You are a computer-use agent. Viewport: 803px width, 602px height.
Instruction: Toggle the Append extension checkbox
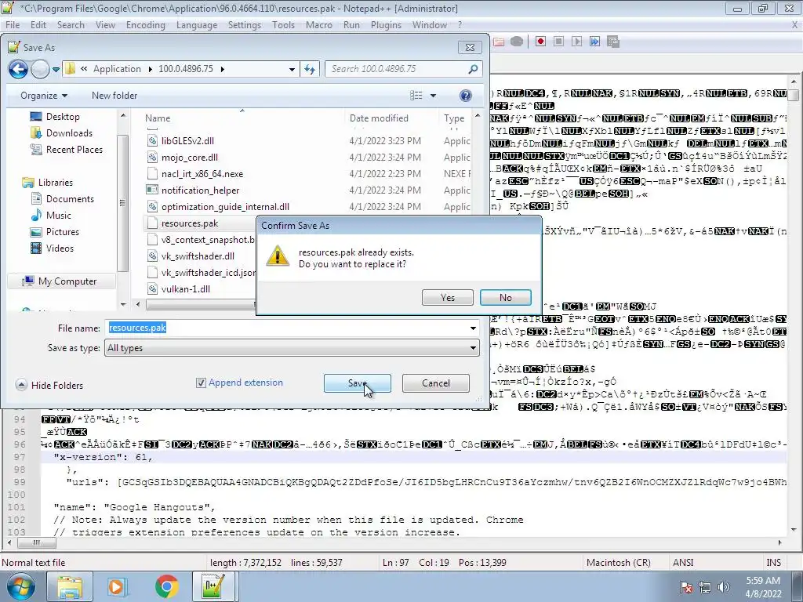(201, 383)
